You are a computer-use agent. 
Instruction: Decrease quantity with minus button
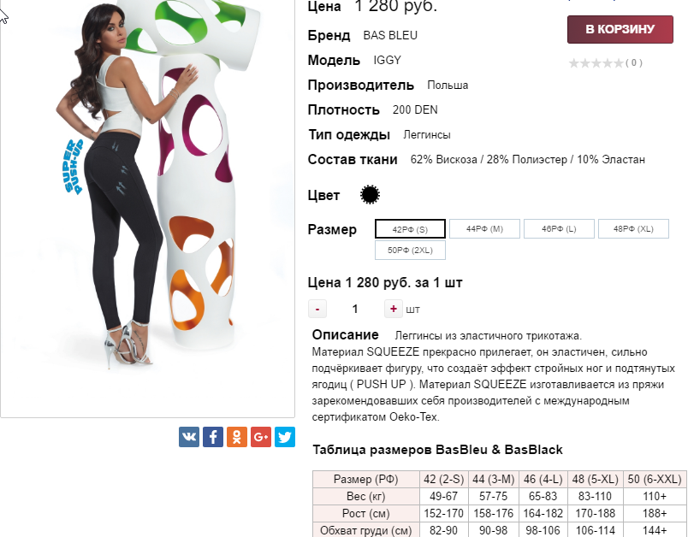coord(317,309)
